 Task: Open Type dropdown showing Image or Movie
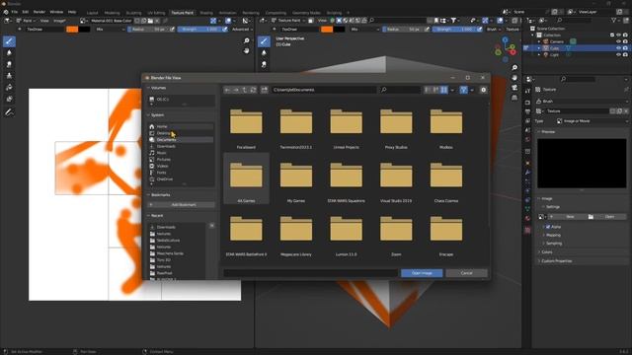[592, 120]
